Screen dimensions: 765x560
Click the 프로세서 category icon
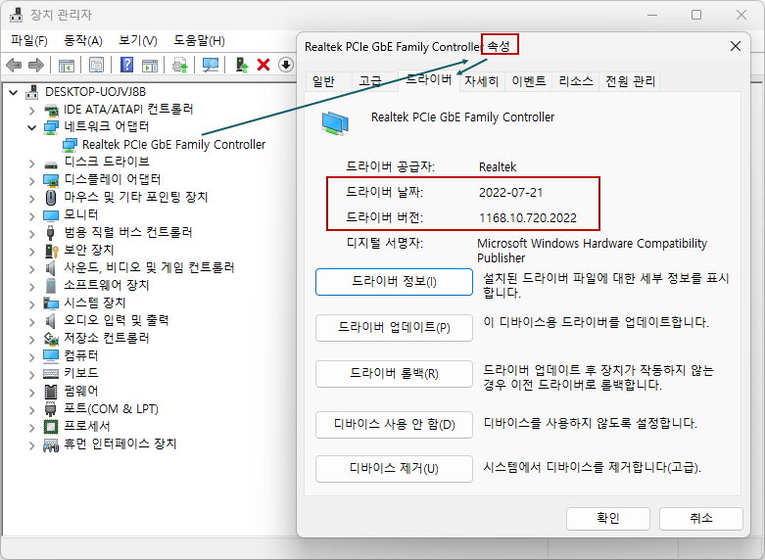(51, 426)
